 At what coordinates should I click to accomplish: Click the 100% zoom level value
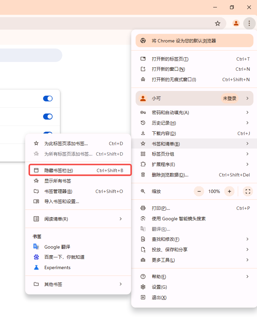[x=214, y=191]
